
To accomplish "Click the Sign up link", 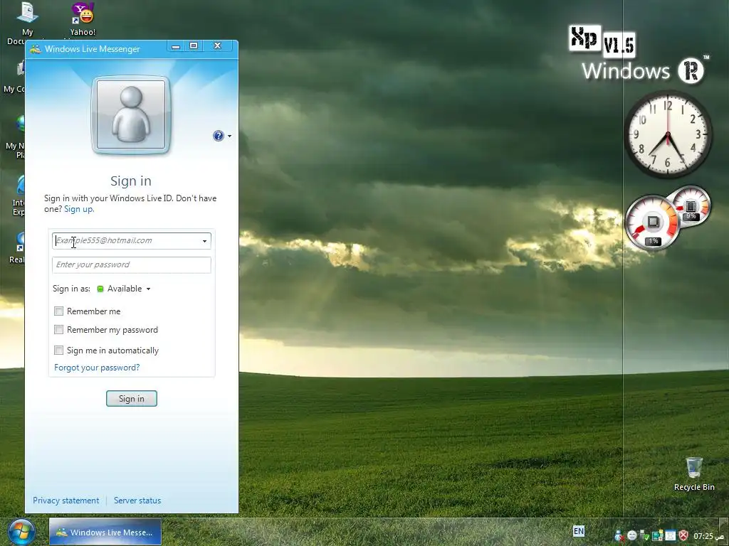I will 78,209.
